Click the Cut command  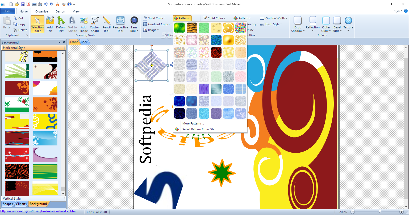click(19, 18)
